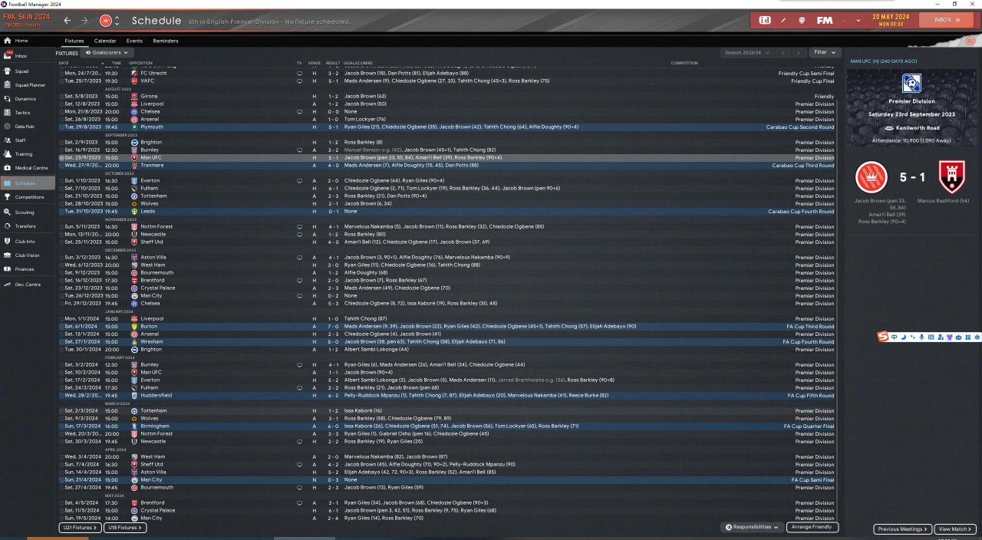Open Previous Meetings
982x540 pixels.
pyautogui.click(x=903, y=529)
